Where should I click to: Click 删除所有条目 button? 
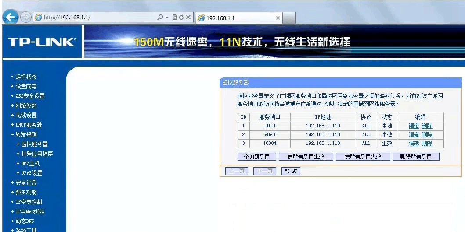pyautogui.click(x=416, y=156)
